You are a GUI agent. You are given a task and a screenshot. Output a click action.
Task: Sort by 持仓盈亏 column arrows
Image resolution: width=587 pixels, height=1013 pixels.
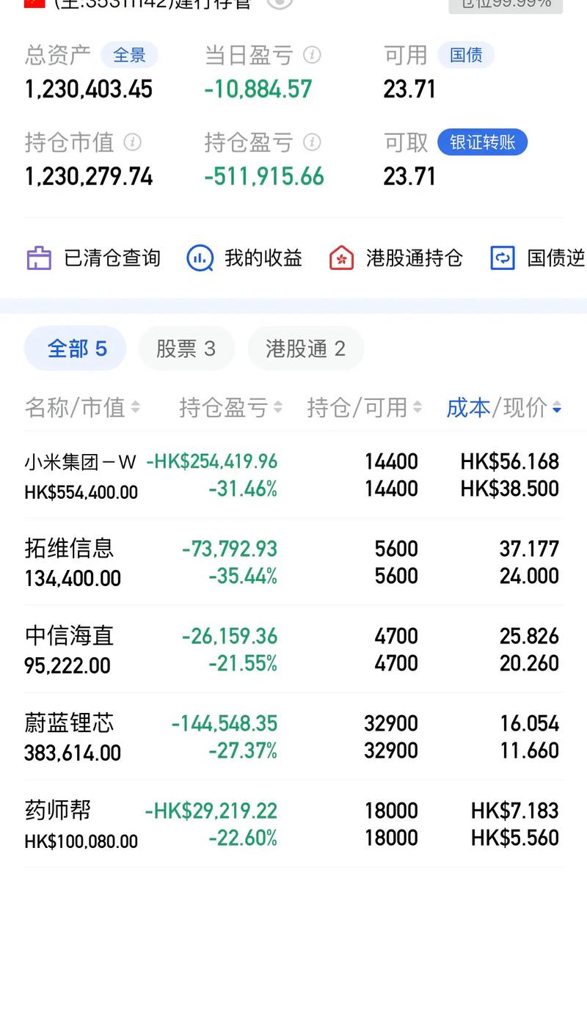coord(277,408)
